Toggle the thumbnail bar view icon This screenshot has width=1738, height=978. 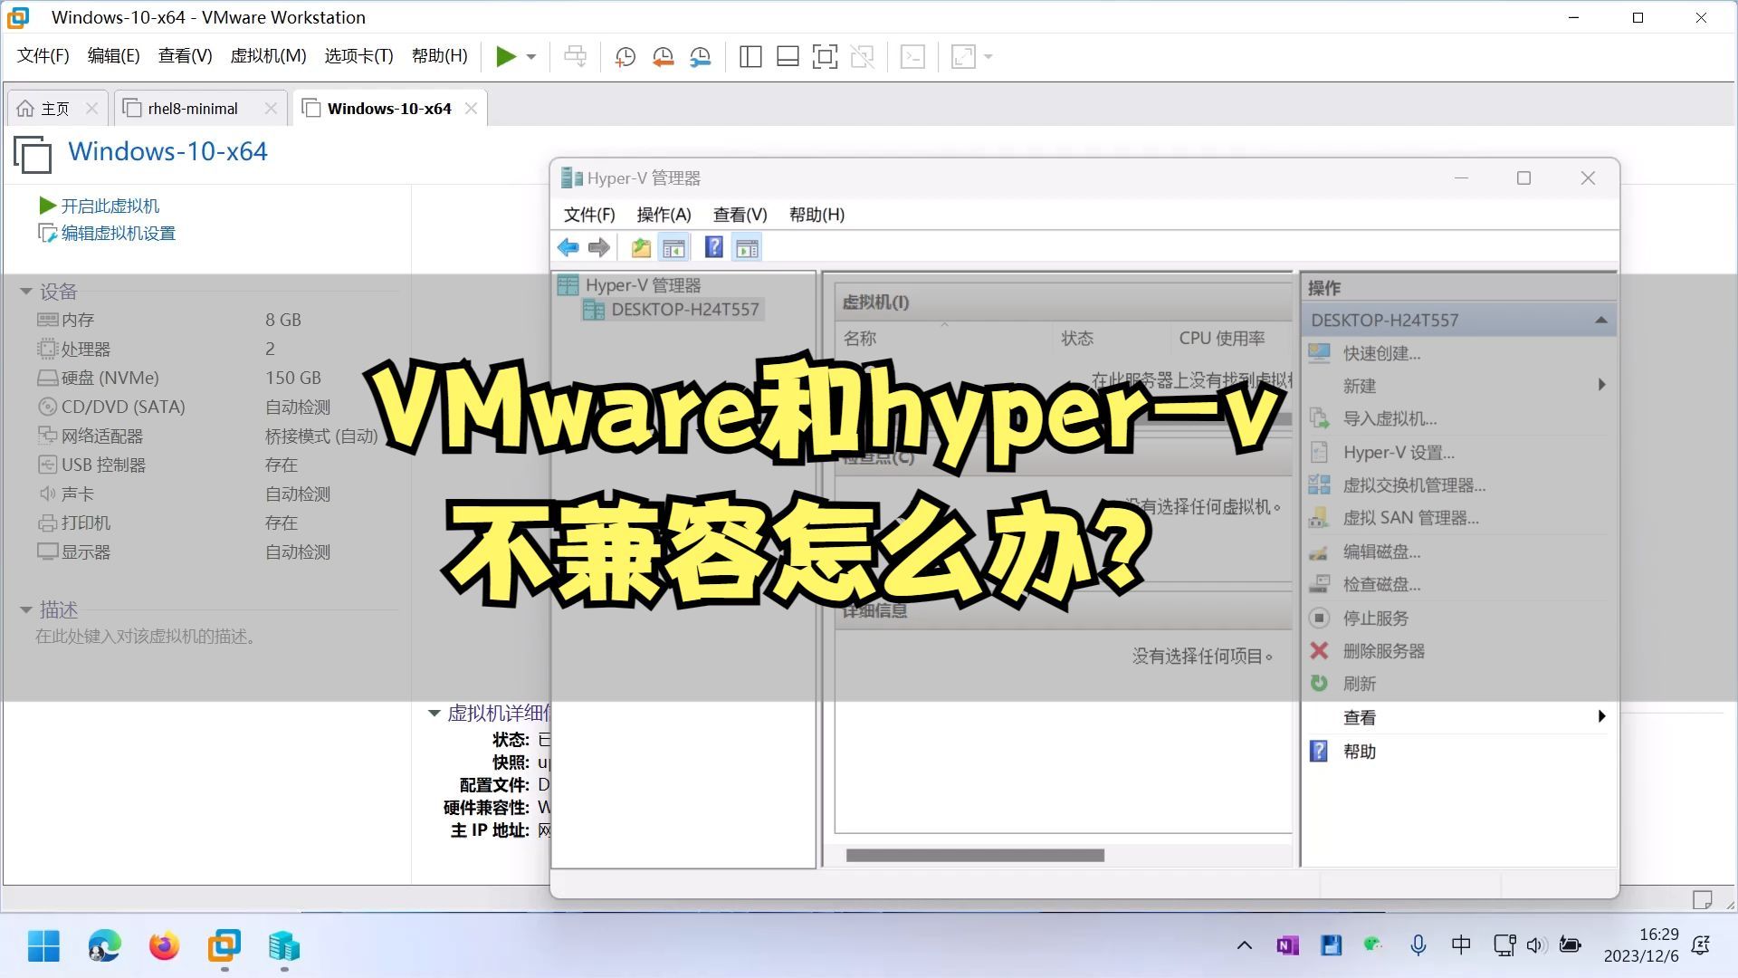(x=788, y=57)
